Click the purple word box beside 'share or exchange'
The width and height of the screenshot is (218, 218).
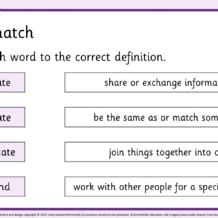pos(13,82)
